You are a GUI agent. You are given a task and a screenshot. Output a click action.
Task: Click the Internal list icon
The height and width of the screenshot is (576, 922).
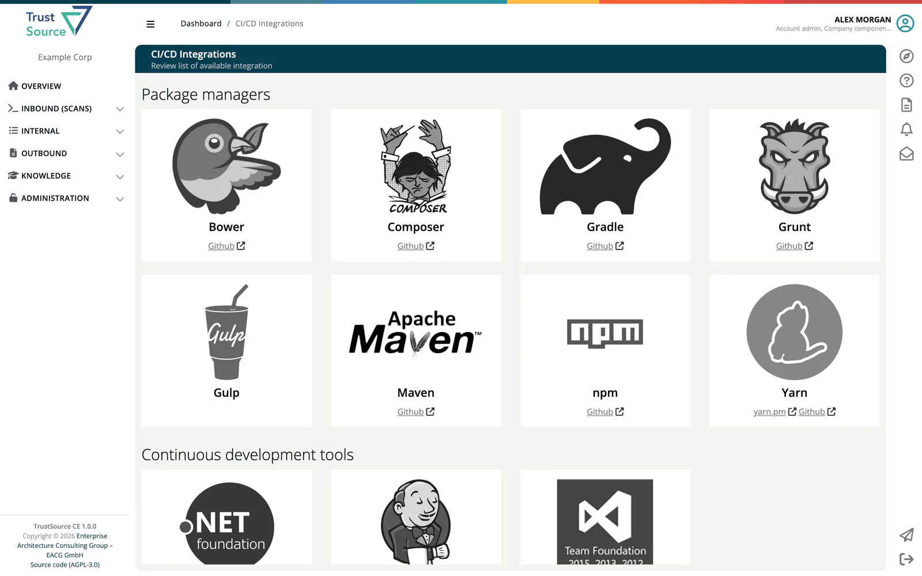click(13, 131)
